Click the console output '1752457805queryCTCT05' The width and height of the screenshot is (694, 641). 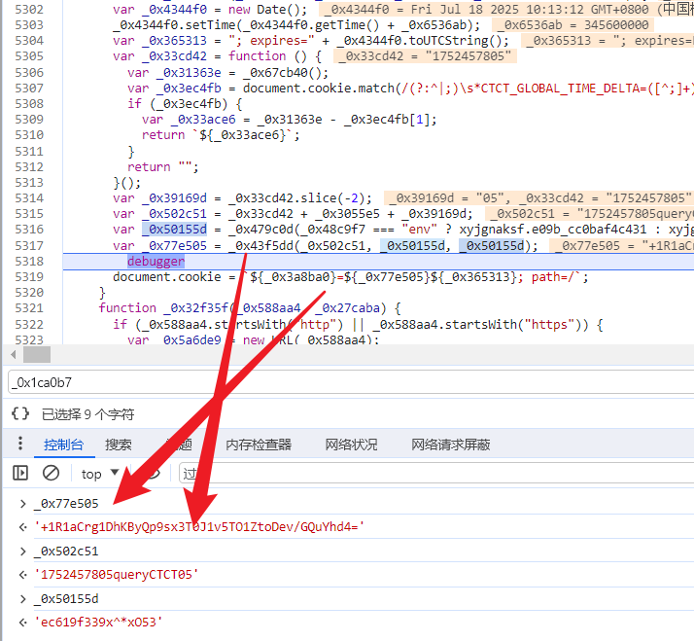click(x=117, y=575)
